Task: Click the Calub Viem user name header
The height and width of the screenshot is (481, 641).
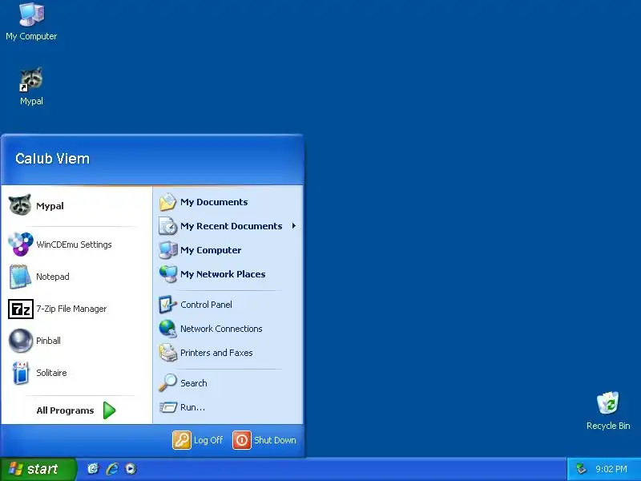Action: 52,159
